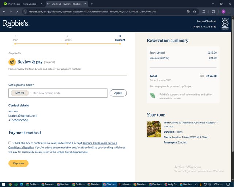Open a new browser tab
The width and height of the screenshot is (234, 187).
(x=92, y=4)
